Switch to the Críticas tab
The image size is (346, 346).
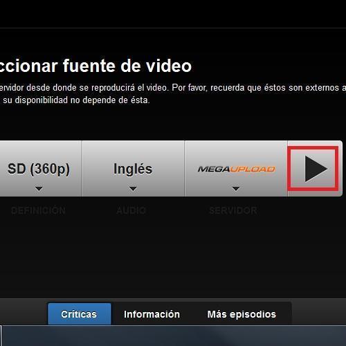click(x=80, y=314)
